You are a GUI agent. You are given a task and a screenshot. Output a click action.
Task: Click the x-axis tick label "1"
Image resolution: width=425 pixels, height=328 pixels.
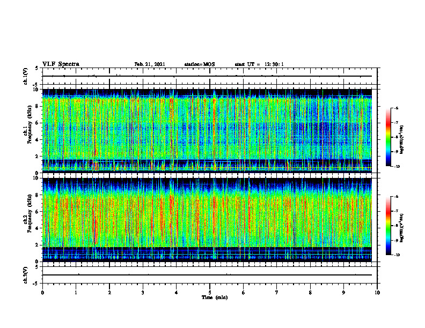pos(76,293)
